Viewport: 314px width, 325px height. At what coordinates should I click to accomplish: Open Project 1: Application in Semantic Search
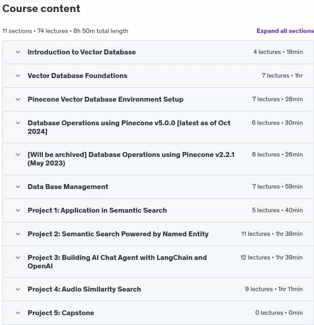tap(97, 210)
